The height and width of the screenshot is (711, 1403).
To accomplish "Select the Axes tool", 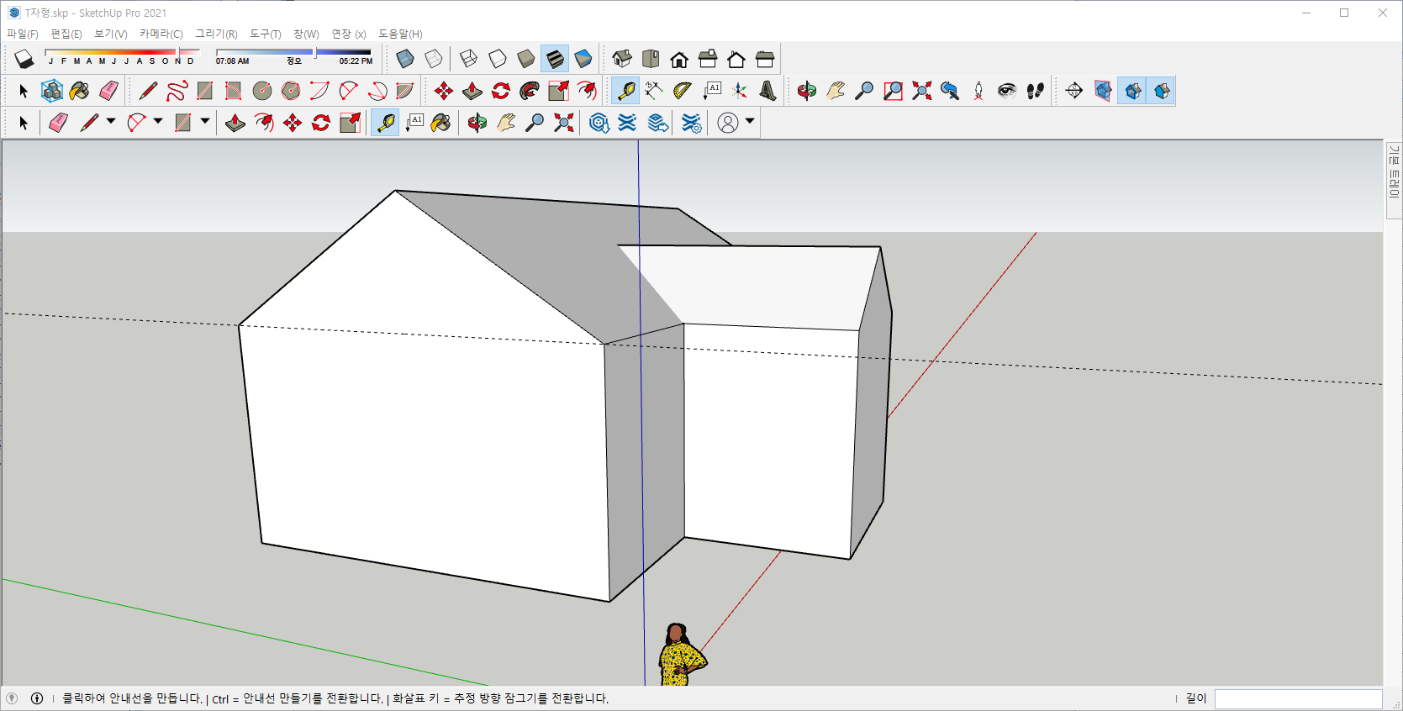I will (x=740, y=91).
